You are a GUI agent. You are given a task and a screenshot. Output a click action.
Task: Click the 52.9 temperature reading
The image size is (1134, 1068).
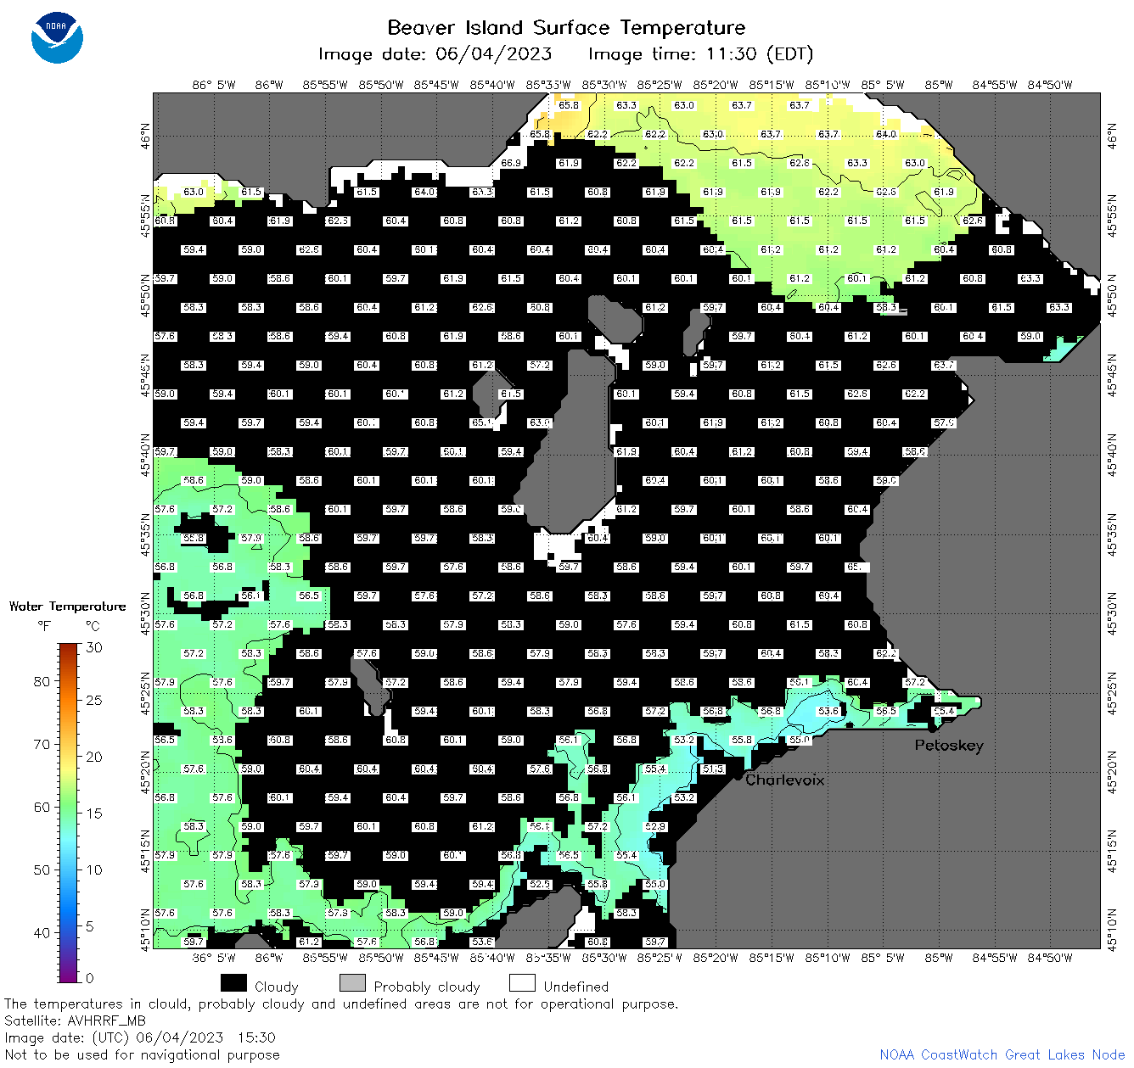(x=655, y=826)
